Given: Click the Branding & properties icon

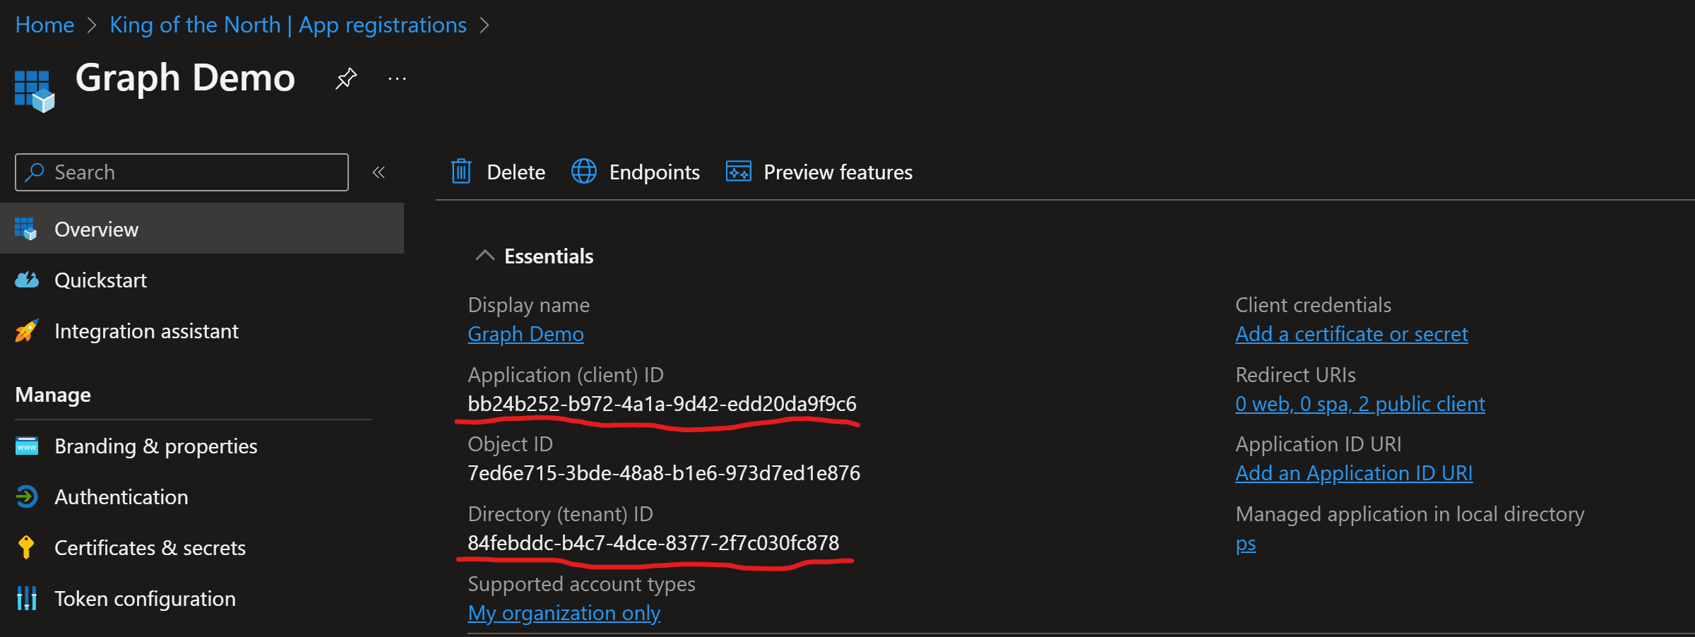Looking at the screenshot, I should pos(26,446).
